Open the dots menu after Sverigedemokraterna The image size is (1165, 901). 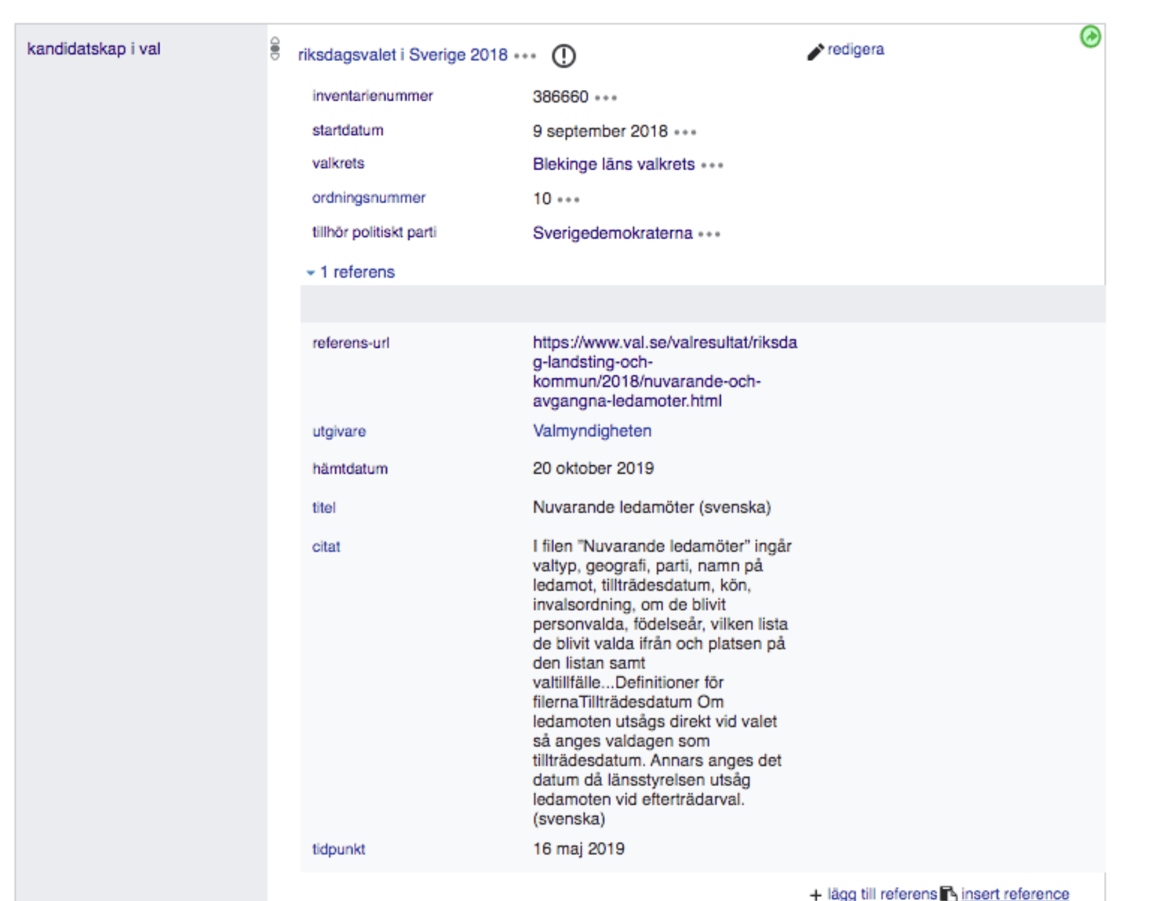click(709, 234)
